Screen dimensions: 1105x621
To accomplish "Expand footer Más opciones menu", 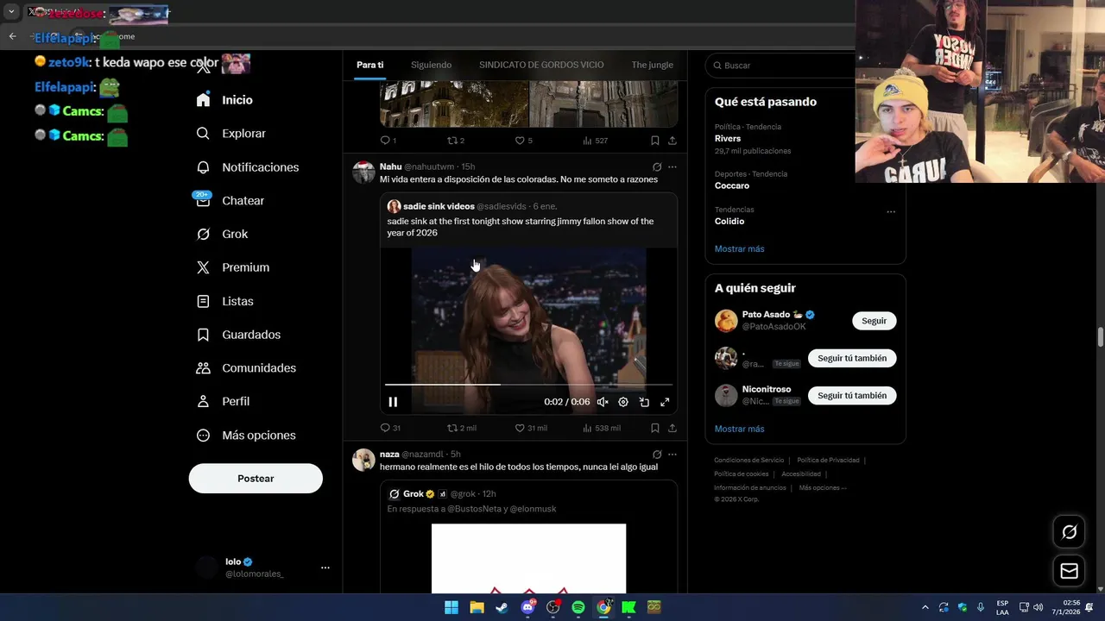I will [823, 488].
